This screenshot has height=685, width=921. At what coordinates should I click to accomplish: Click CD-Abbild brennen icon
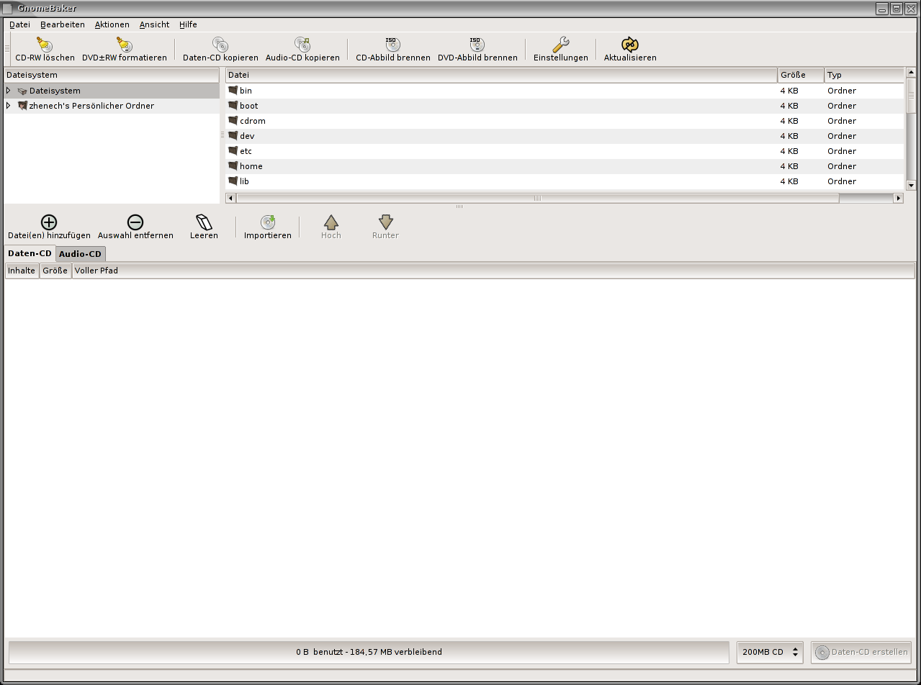393,45
